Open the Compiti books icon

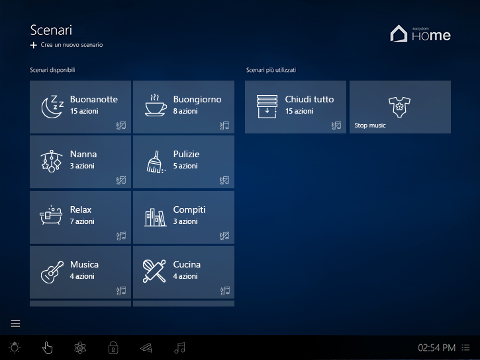pyautogui.click(x=155, y=217)
